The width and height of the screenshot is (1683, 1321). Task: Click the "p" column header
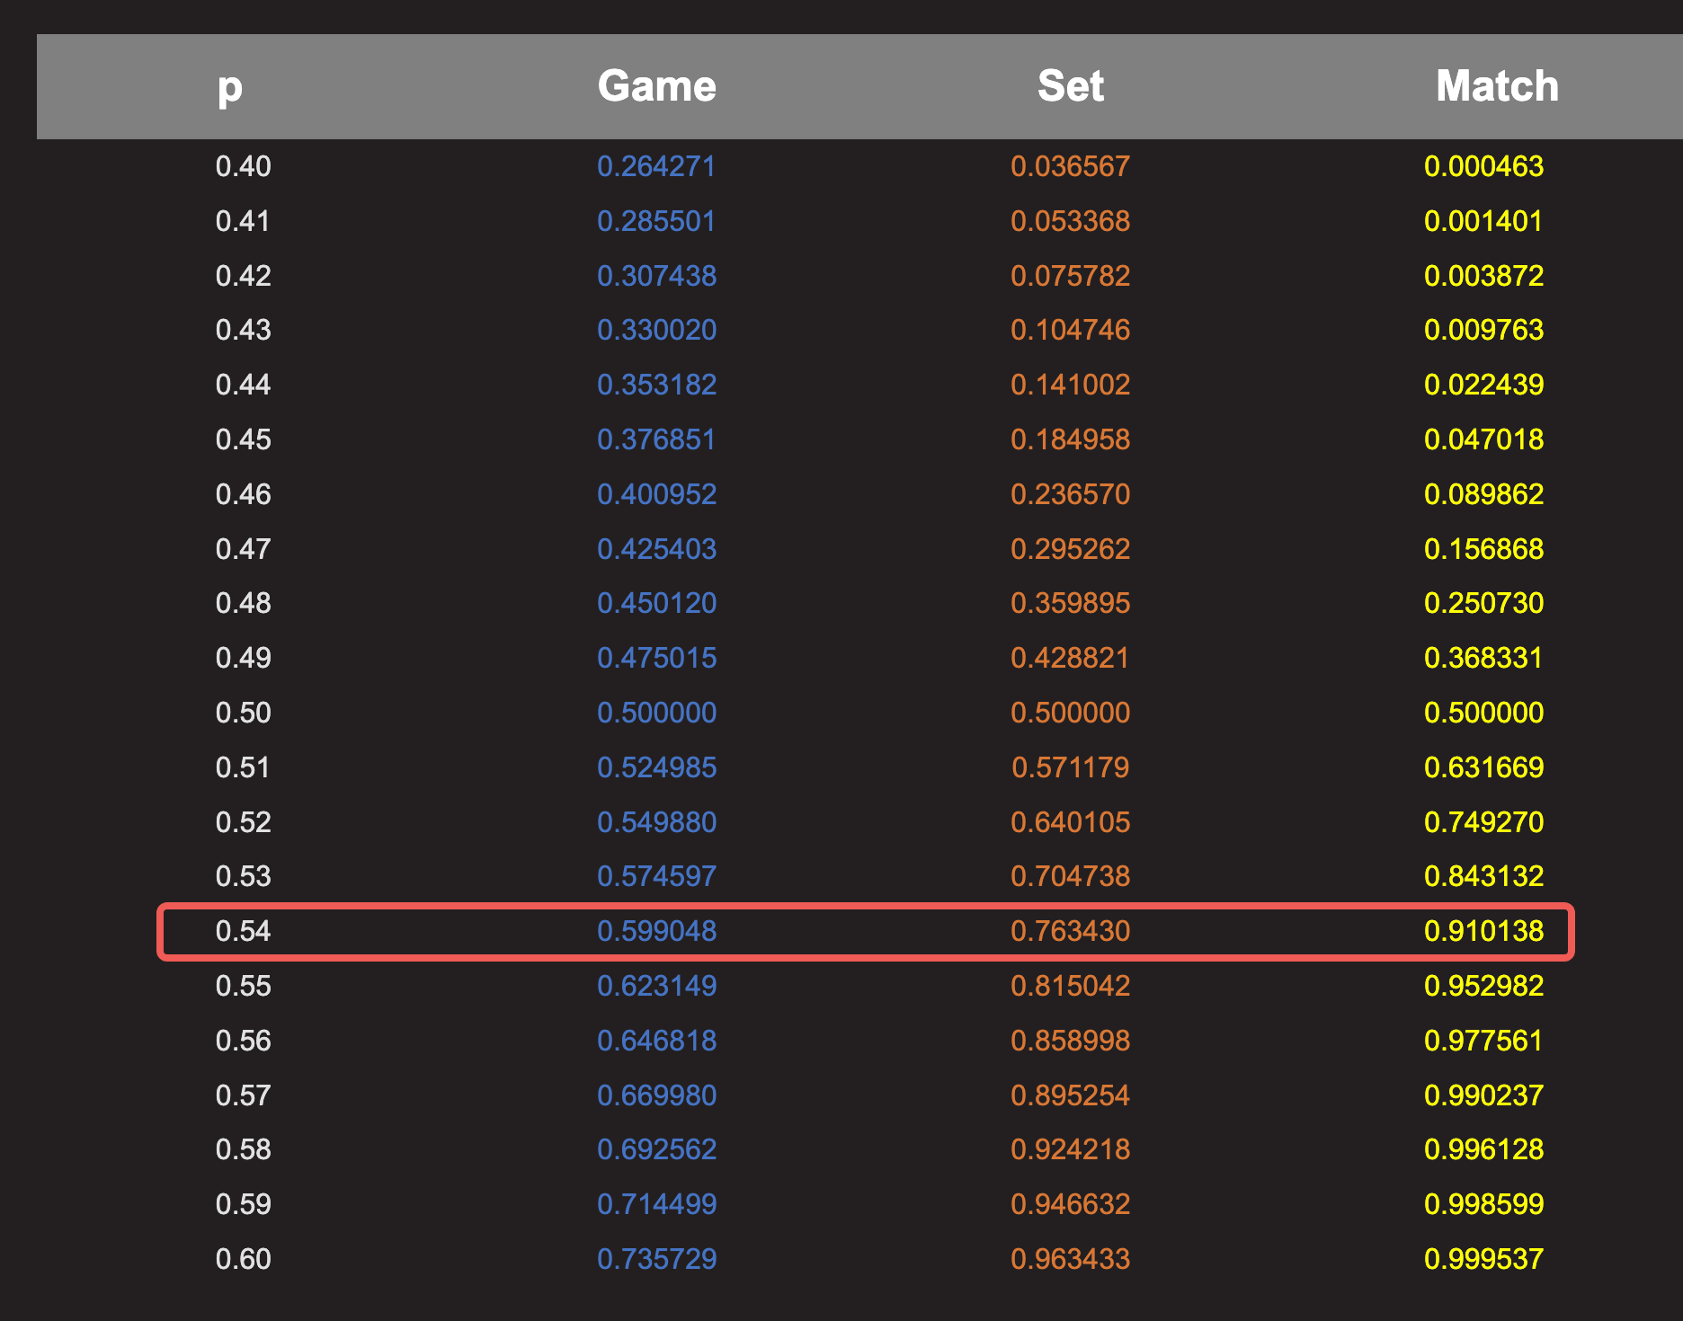point(230,86)
